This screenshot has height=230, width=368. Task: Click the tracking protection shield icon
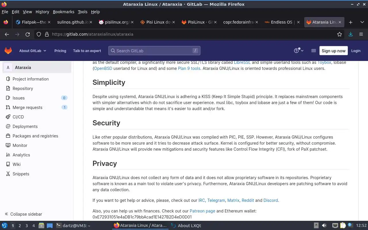39,34
